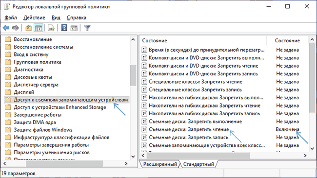Image resolution: width=317 pixels, height=178 pixels.
Task: Select Съемные диски: Запретить выполнение policy
Action: click(x=195, y=122)
